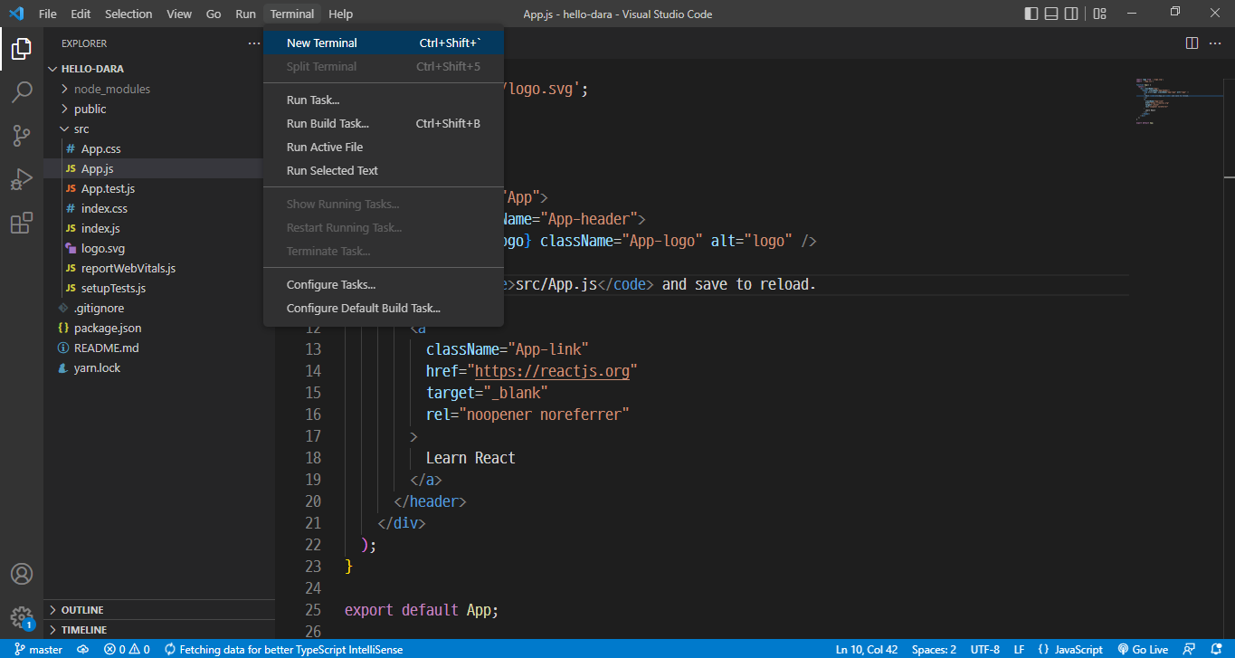This screenshot has height=658, width=1235.
Task: Open editor more actions ellipsis
Action: click(1215, 43)
